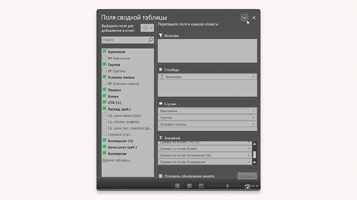This screenshot has width=357, height=200.
Task: Click the Значения sigma icon header
Action: (161, 137)
